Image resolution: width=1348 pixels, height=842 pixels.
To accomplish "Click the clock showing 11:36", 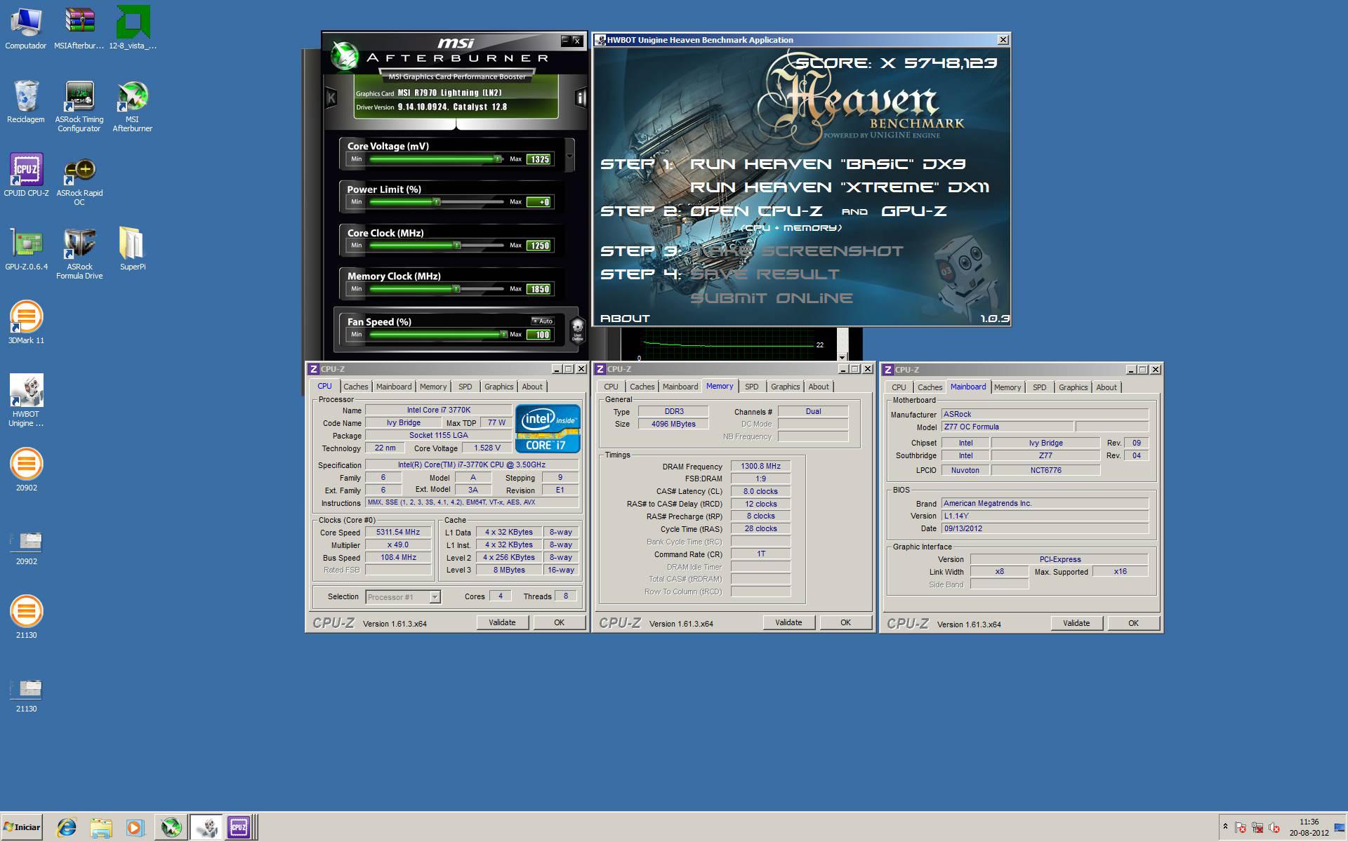I will [x=1309, y=822].
